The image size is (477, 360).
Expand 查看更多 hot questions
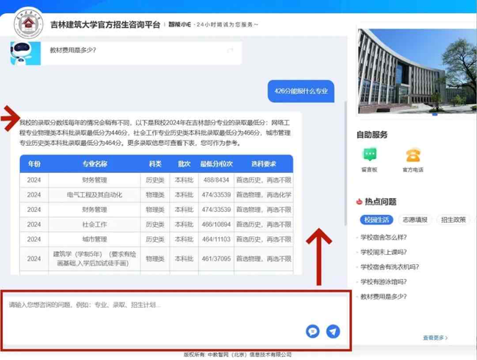pos(435,338)
